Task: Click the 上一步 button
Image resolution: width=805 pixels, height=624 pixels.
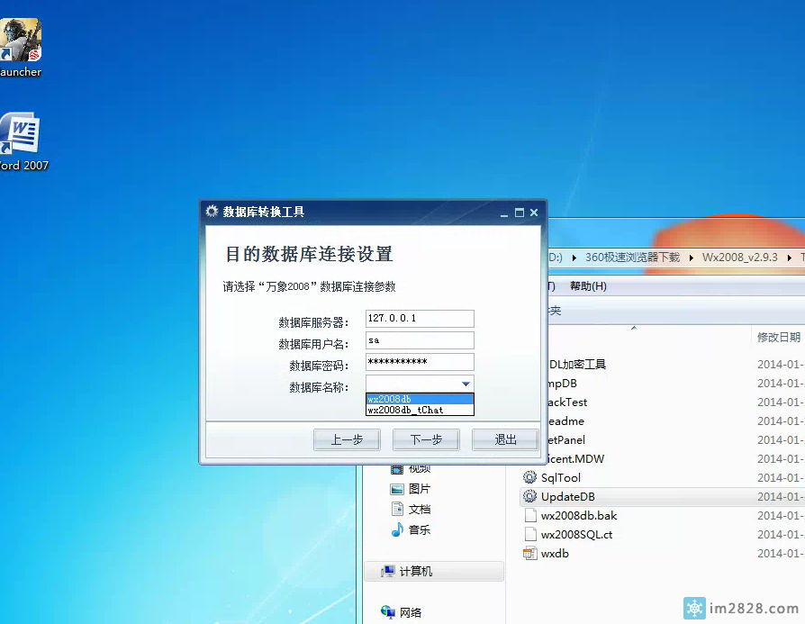Action: coord(347,439)
